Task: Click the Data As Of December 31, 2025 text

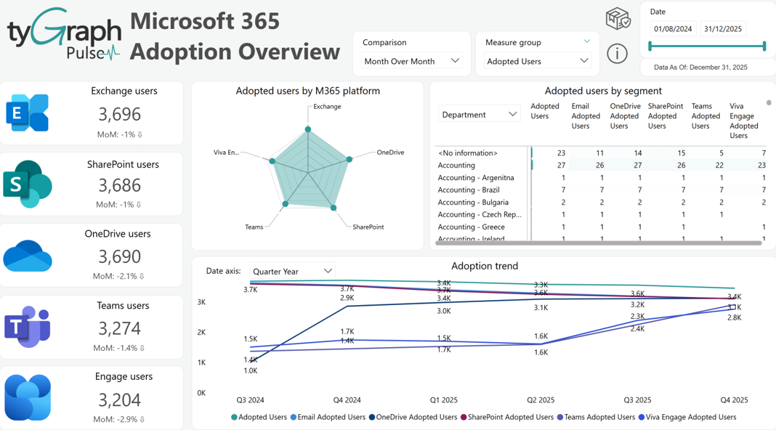Action: (700, 68)
